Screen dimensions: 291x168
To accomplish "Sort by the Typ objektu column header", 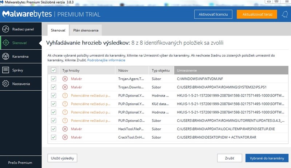I will [x=161, y=70].
